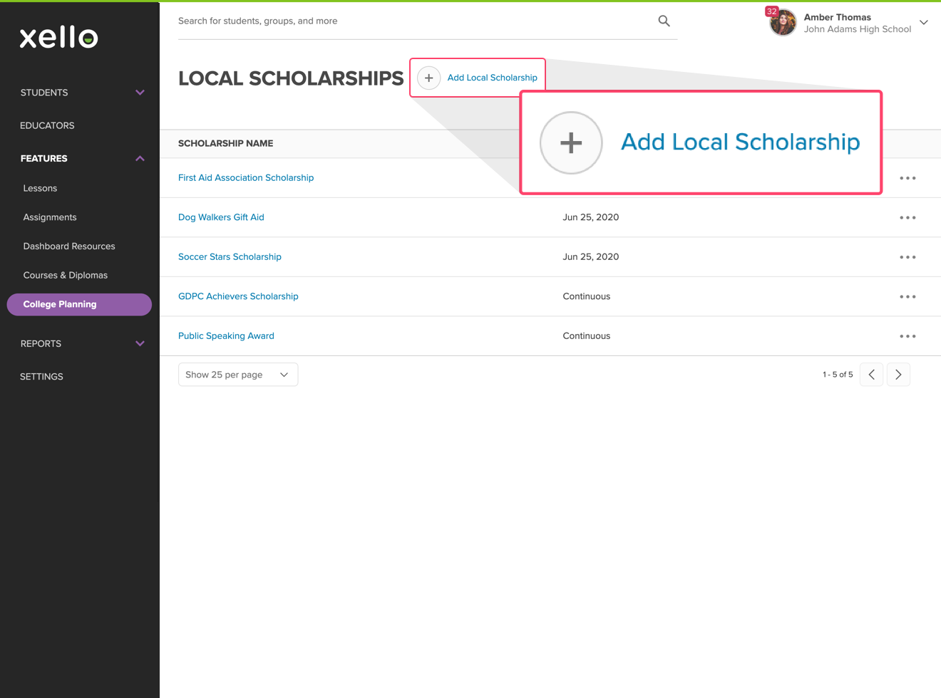Open Dashboard Resources from the sidebar

pyautogui.click(x=68, y=246)
